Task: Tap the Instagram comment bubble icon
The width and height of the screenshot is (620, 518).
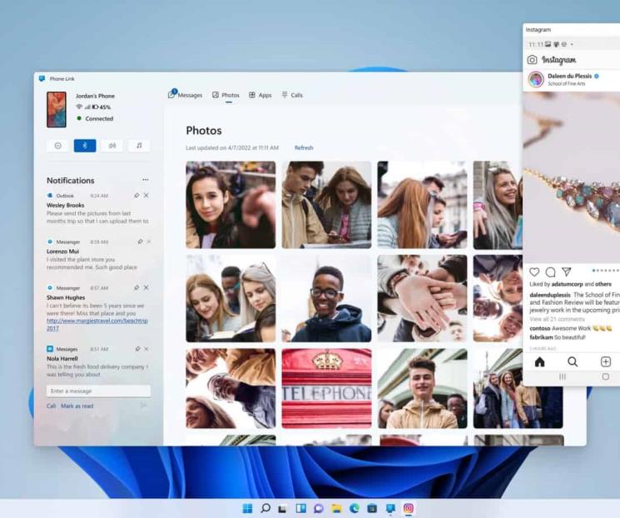Action: click(550, 272)
